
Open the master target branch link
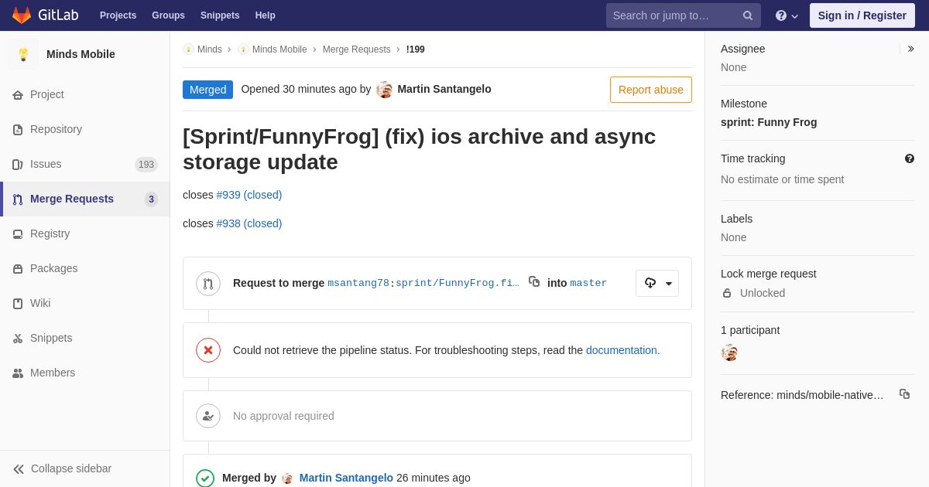588,283
